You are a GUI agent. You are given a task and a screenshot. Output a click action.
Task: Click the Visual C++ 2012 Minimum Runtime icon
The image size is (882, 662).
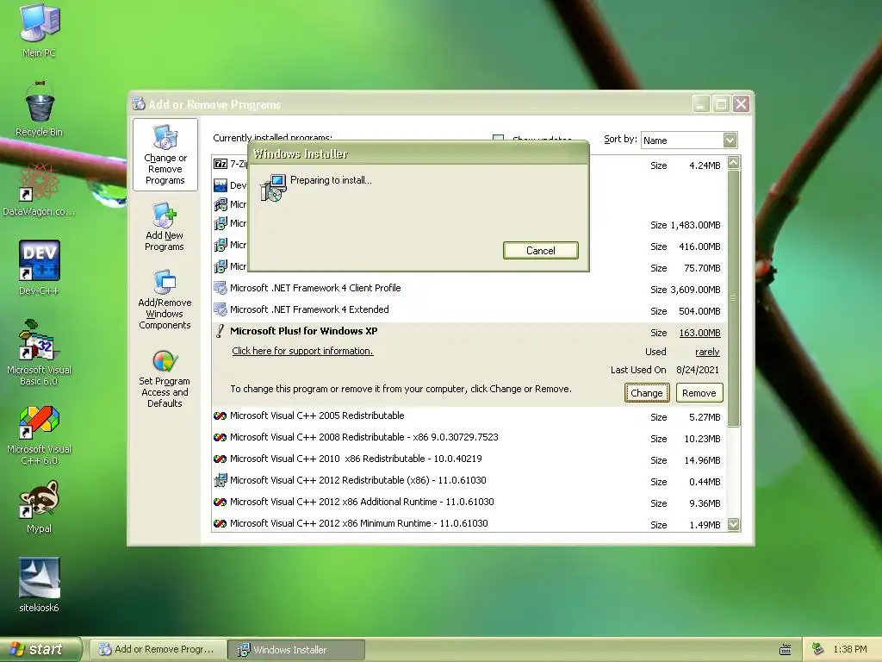[x=220, y=523]
